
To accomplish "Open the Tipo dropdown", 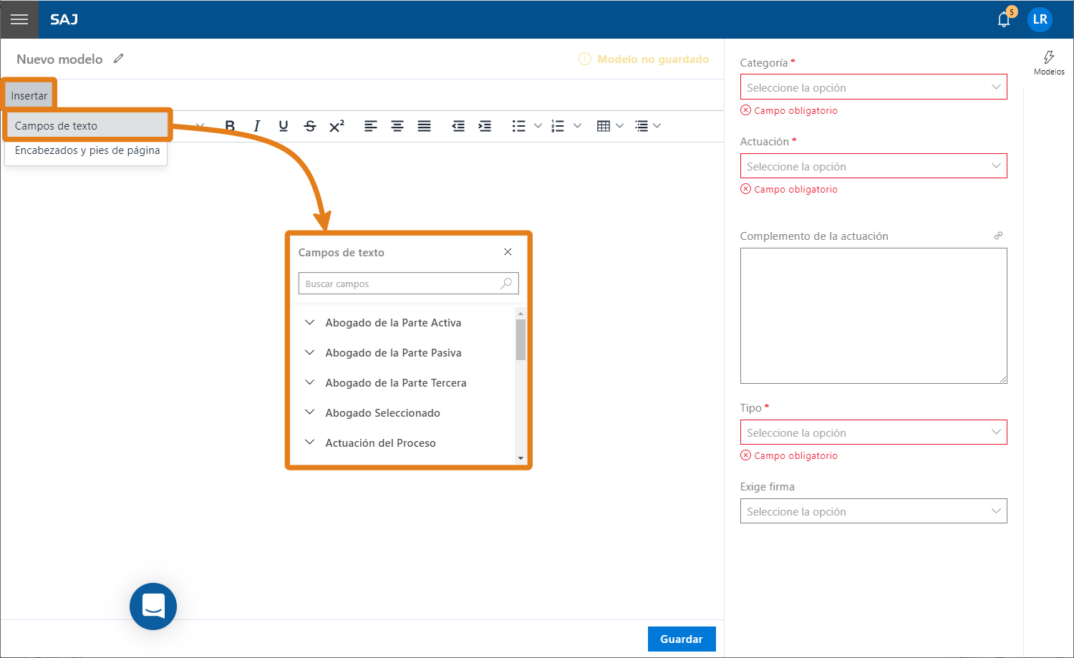I will 874,432.
